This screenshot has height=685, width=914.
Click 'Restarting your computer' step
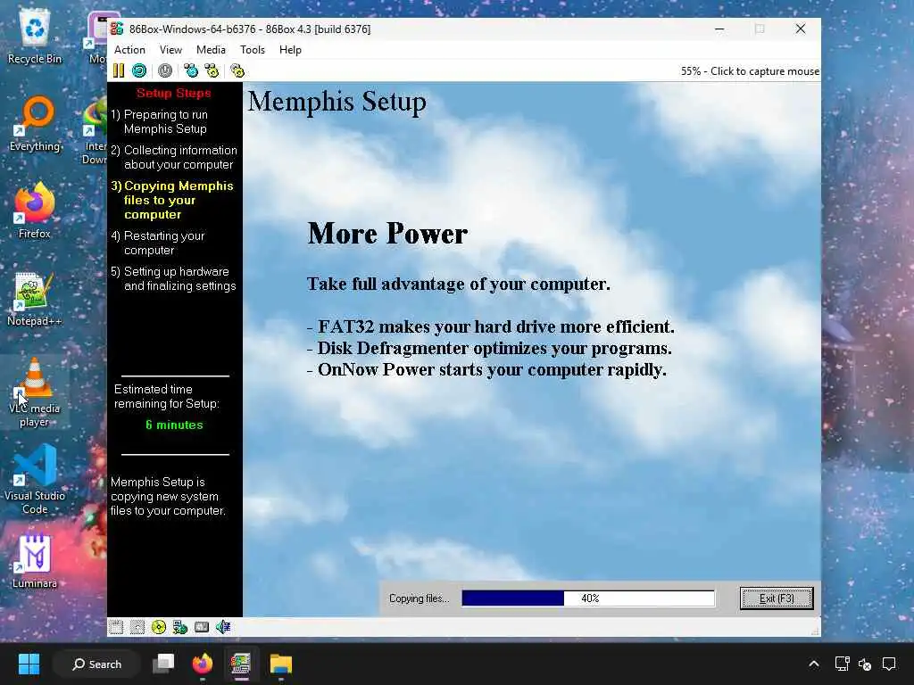pyautogui.click(x=158, y=243)
